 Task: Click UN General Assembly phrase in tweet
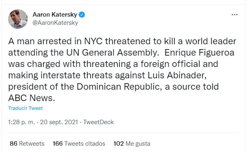pos(112,53)
